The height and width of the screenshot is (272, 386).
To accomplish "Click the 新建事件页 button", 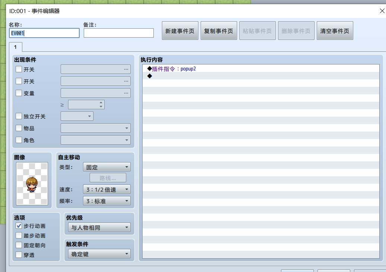I will (x=180, y=31).
